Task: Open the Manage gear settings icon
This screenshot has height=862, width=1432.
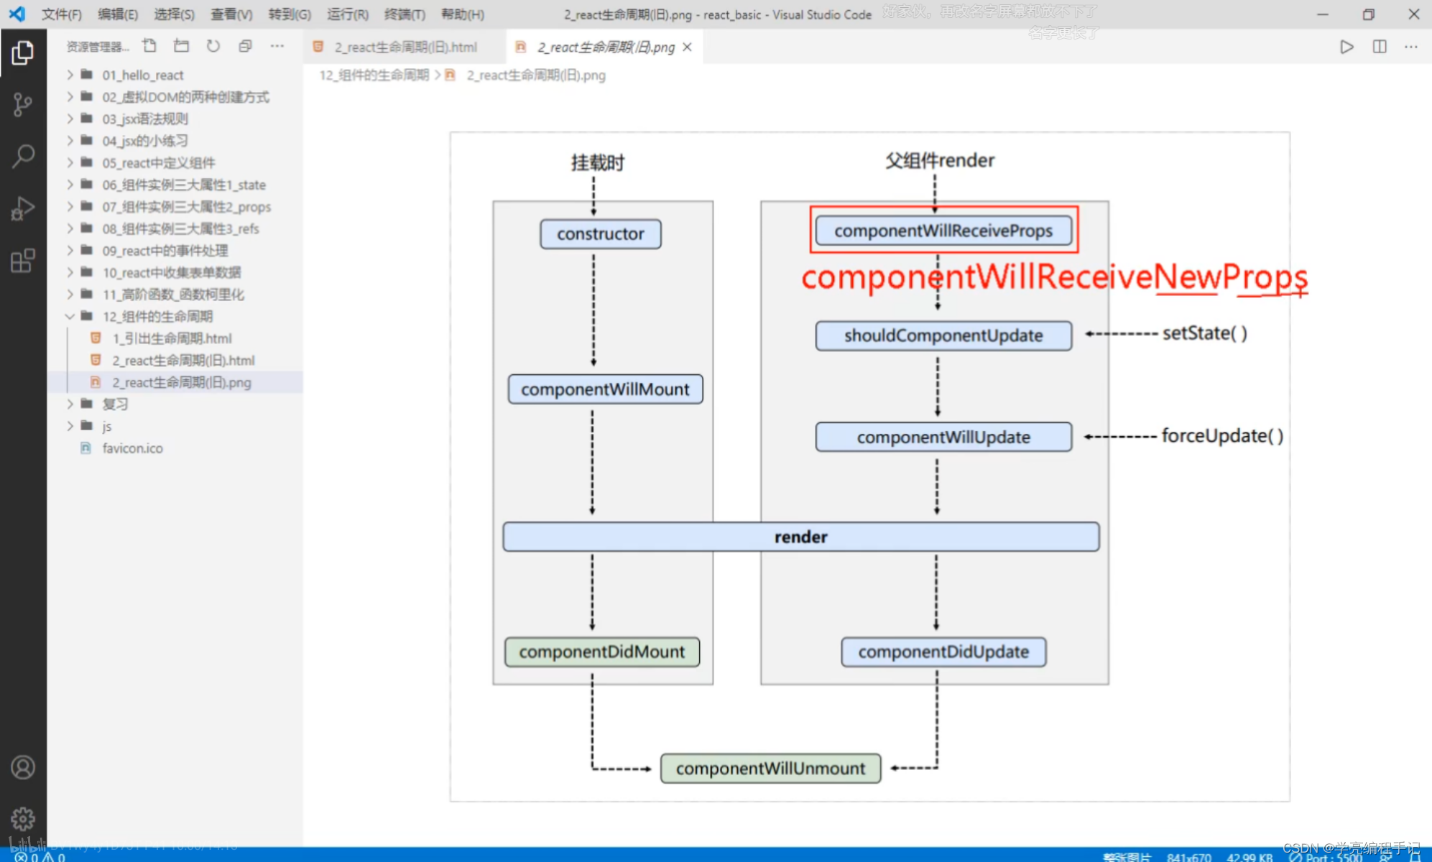Action: pyautogui.click(x=23, y=818)
